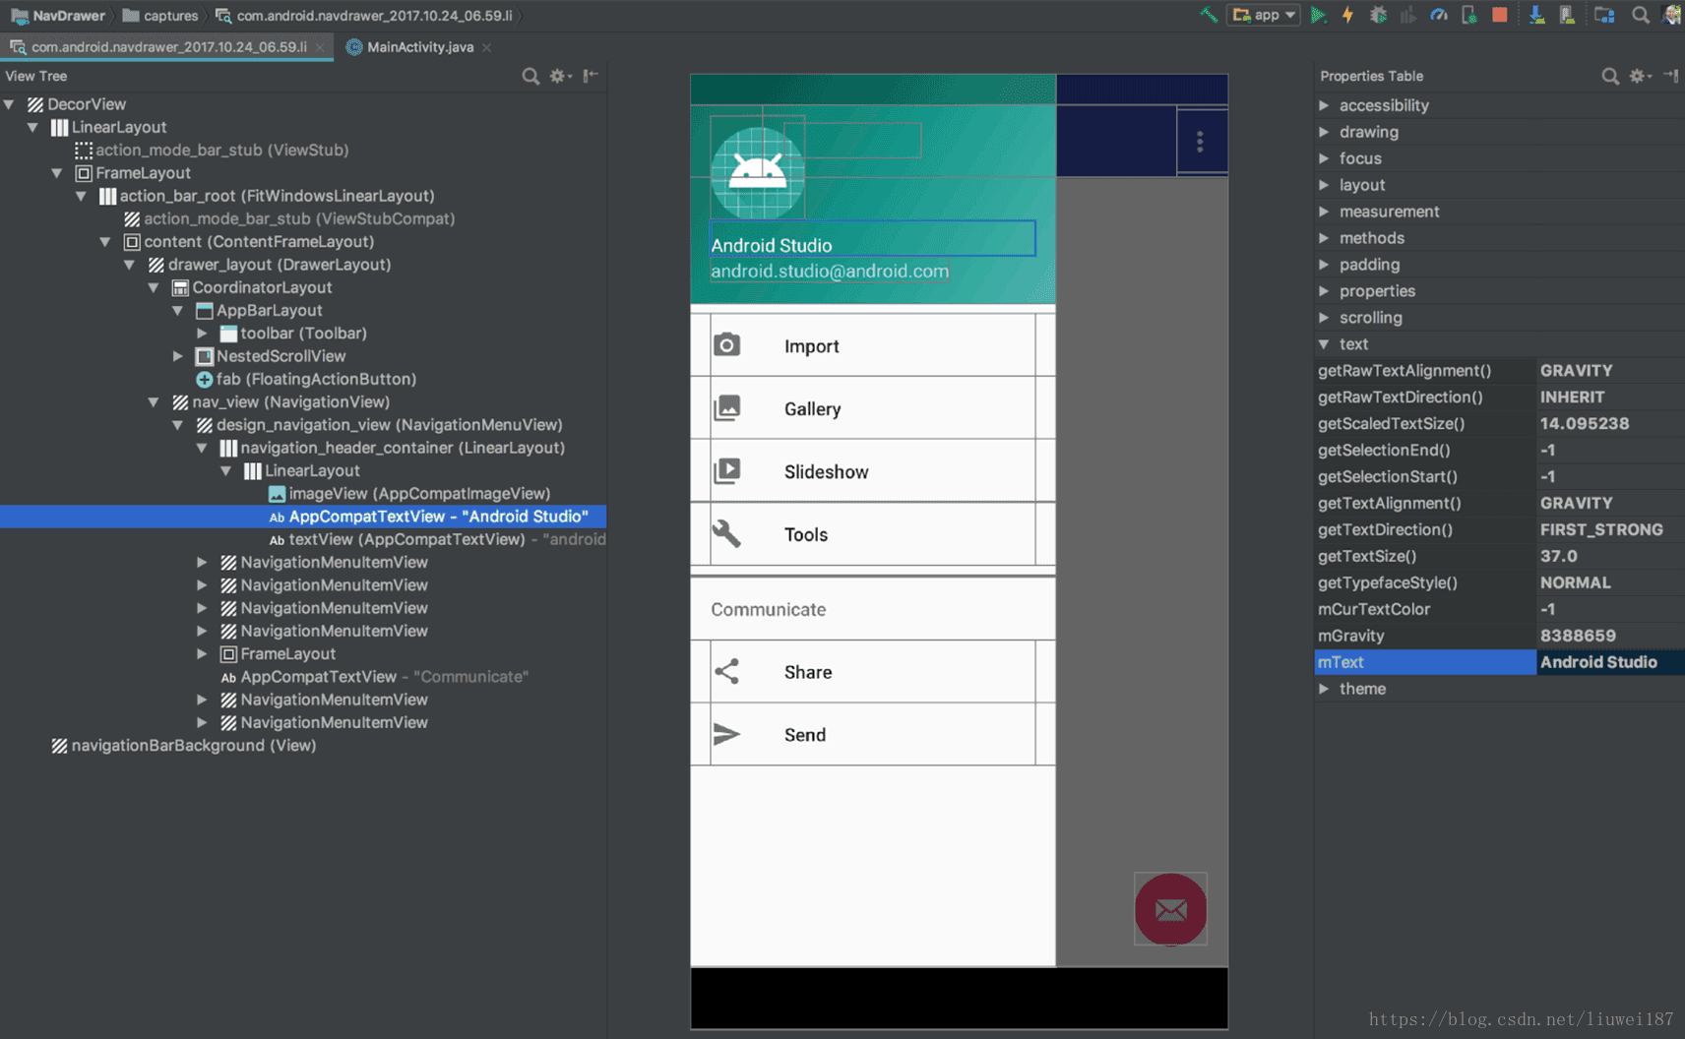Expand the focus properties group
The height and width of the screenshot is (1039, 1685).
(x=1324, y=158)
